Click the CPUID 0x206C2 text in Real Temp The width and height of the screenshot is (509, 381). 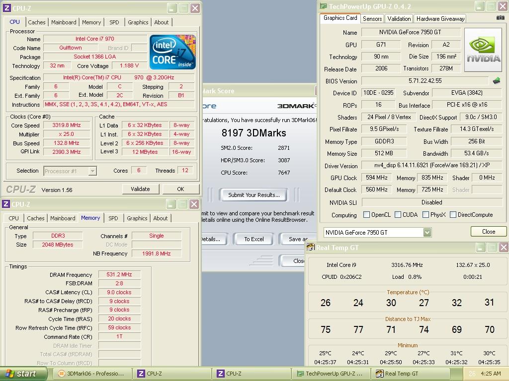tap(341, 277)
